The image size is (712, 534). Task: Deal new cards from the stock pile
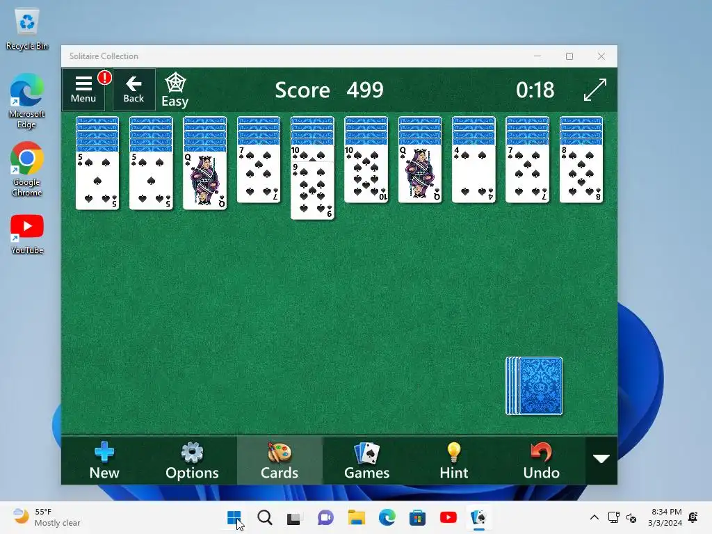tap(535, 386)
